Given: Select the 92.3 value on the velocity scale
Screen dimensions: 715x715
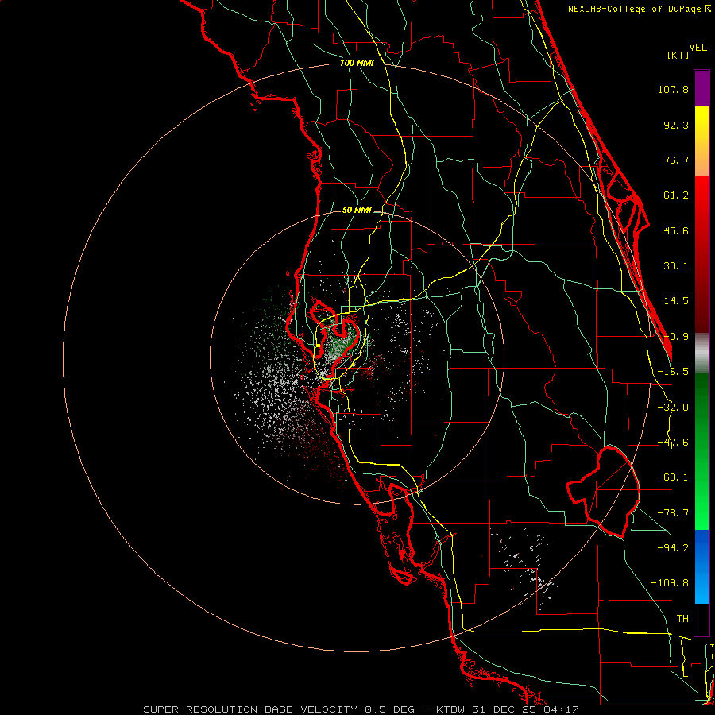Looking at the screenshot, I should [x=676, y=125].
